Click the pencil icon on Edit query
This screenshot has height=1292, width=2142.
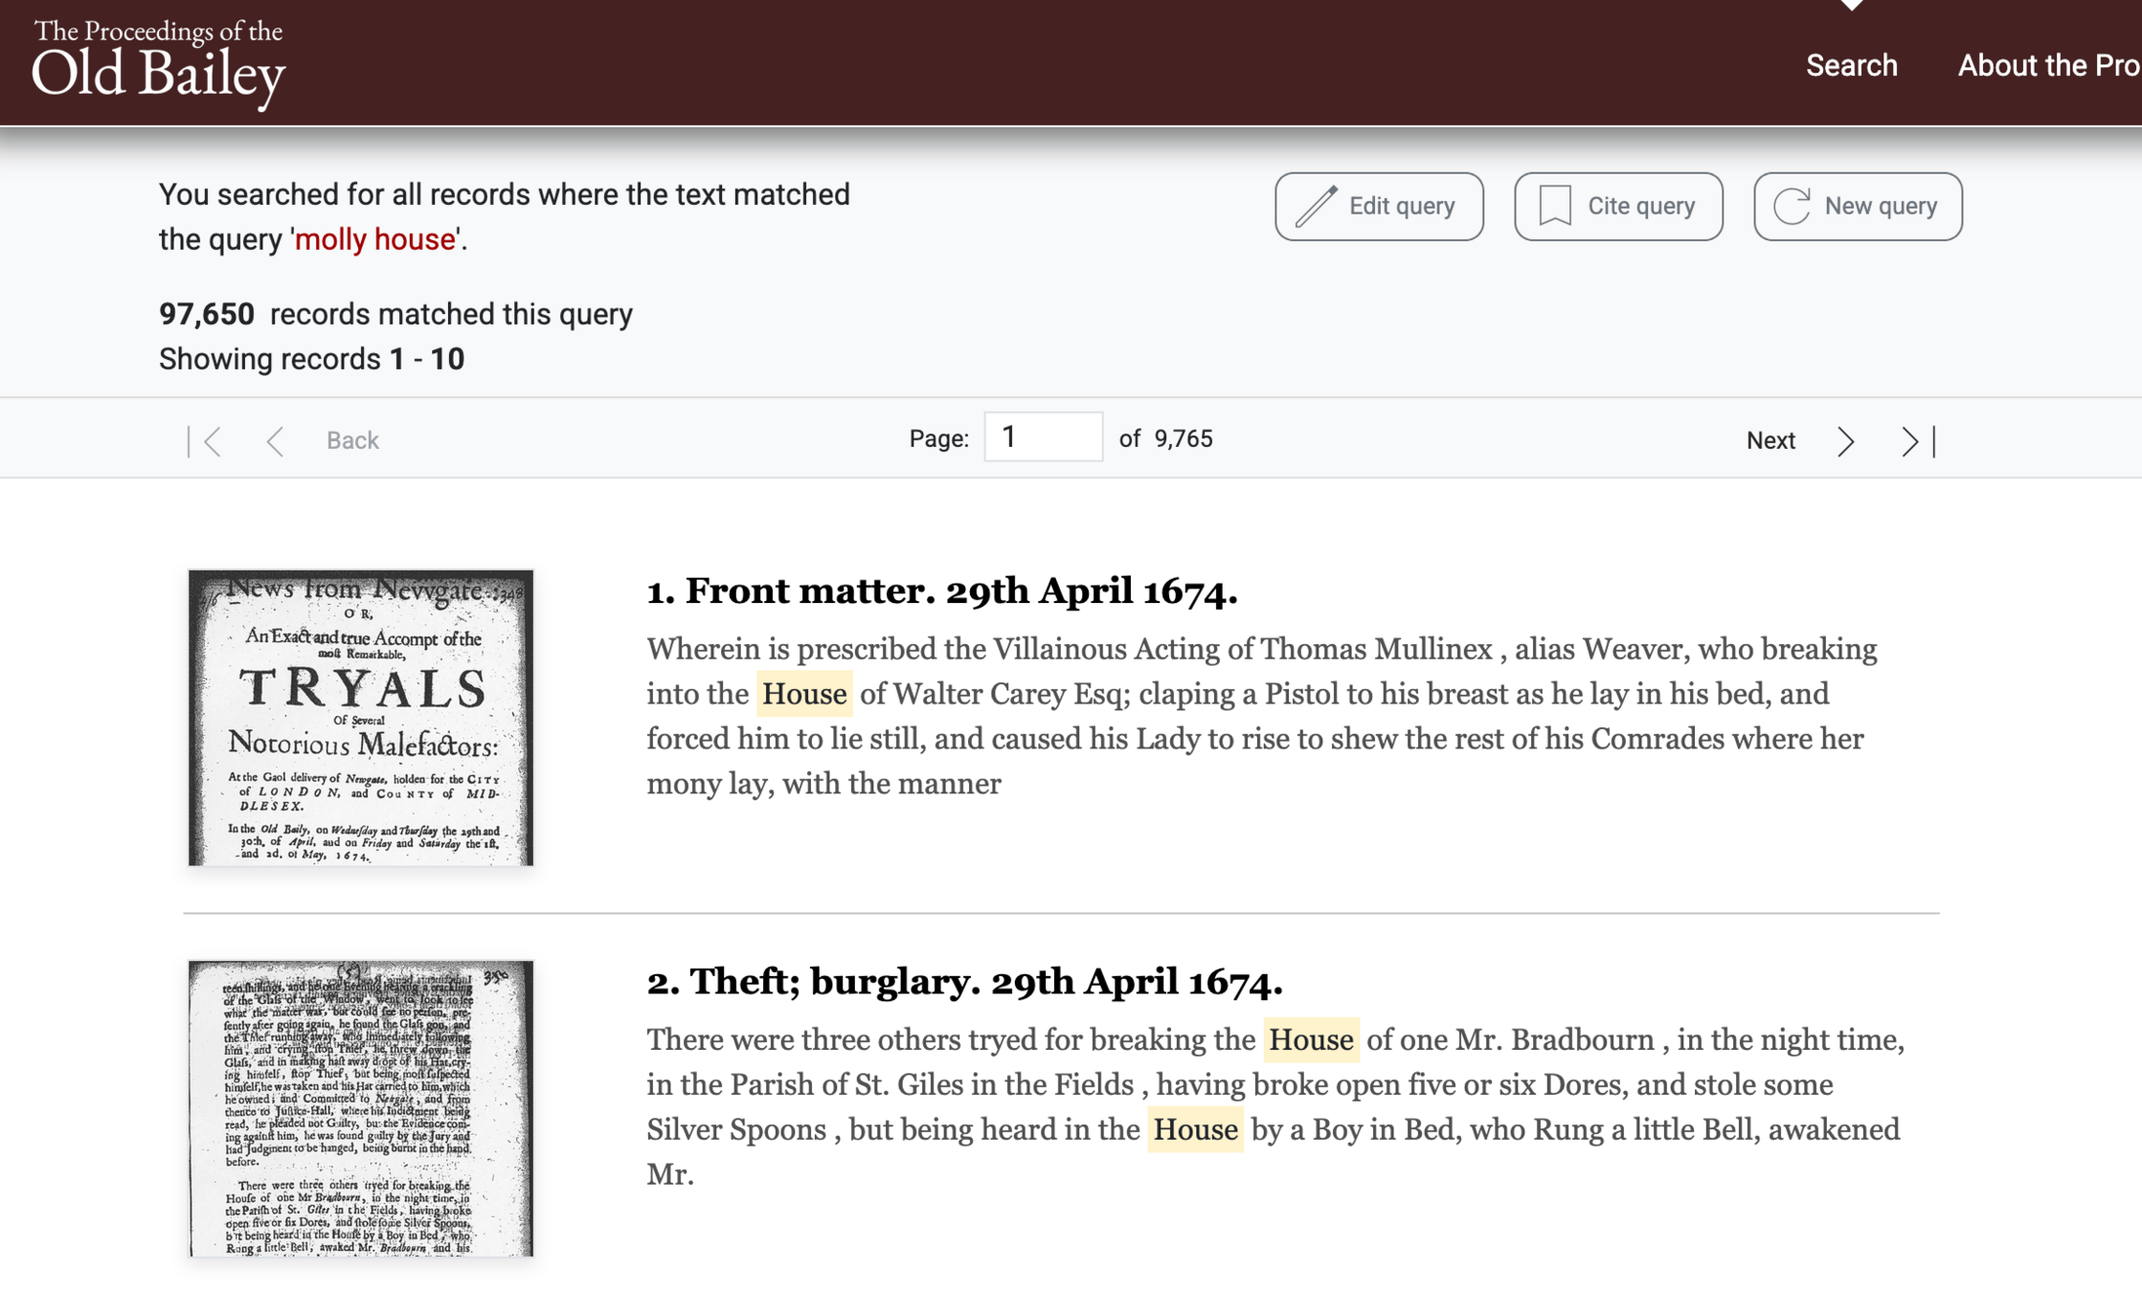(x=1316, y=206)
